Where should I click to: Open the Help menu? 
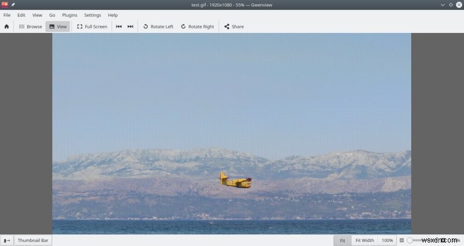click(113, 15)
